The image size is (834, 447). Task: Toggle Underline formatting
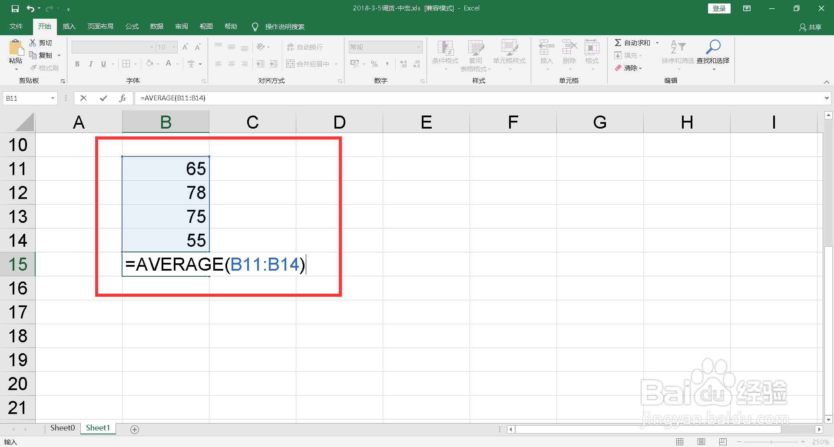coord(103,64)
